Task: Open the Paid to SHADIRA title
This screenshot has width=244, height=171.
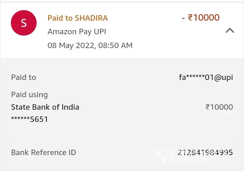Action: (78, 18)
